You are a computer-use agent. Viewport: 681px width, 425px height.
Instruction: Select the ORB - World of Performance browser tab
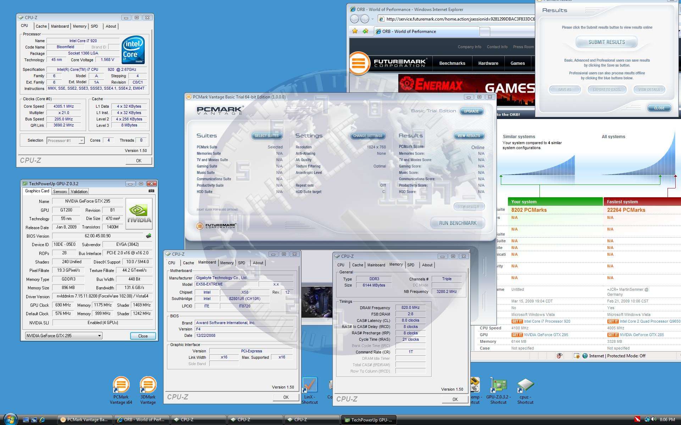coord(427,32)
